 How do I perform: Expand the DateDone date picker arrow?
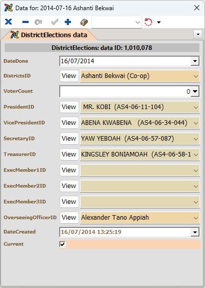195,61
